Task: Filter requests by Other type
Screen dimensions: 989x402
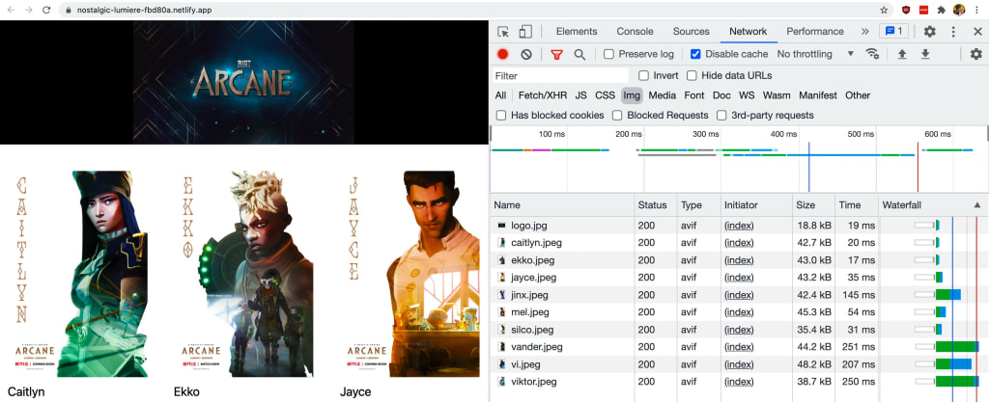Action: coord(858,95)
